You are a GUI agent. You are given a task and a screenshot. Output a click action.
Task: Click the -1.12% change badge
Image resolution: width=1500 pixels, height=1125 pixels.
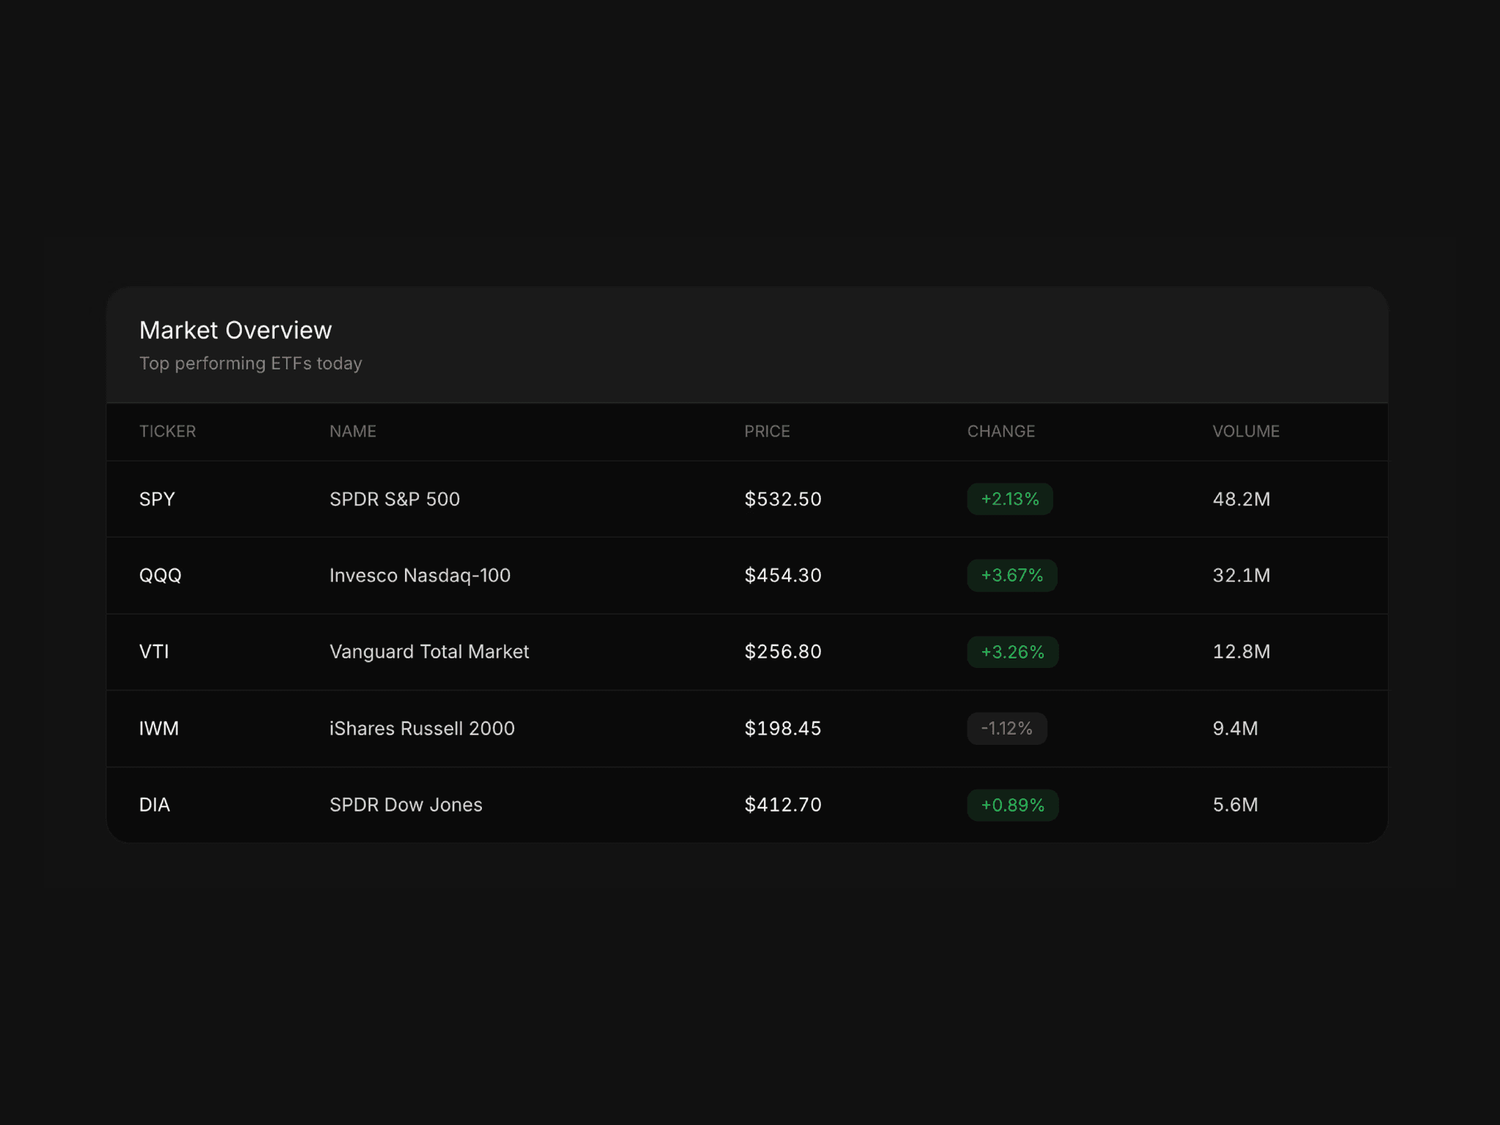(1007, 729)
